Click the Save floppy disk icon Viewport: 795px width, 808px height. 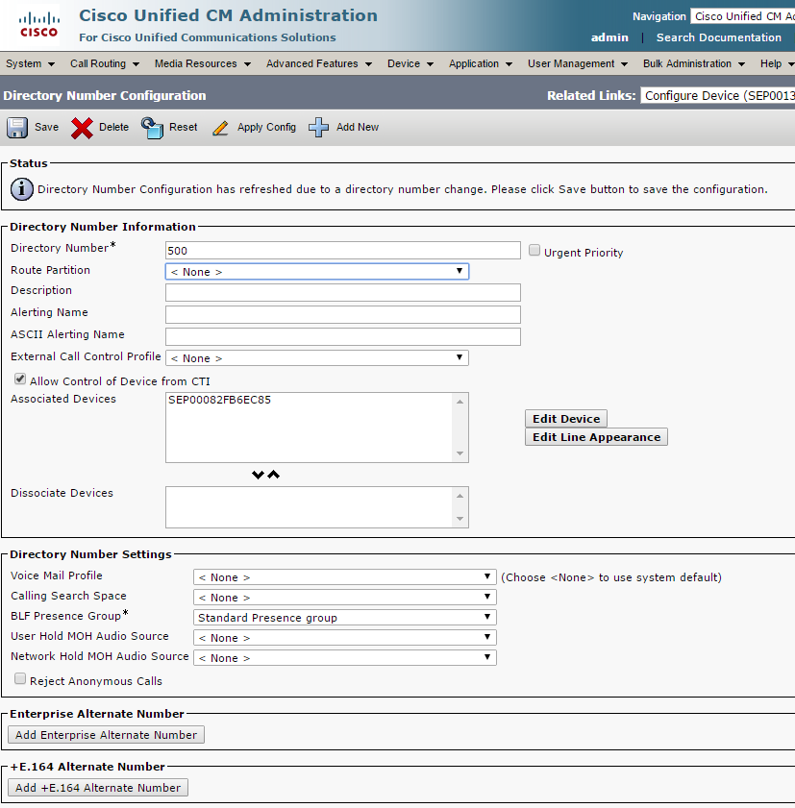coord(17,128)
